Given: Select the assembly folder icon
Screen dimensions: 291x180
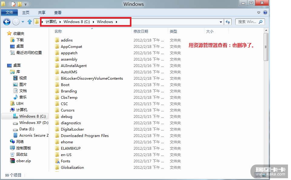Looking at the screenshot, I should click(57, 59).
